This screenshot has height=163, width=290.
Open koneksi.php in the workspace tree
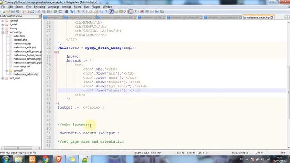pos(20,40)
